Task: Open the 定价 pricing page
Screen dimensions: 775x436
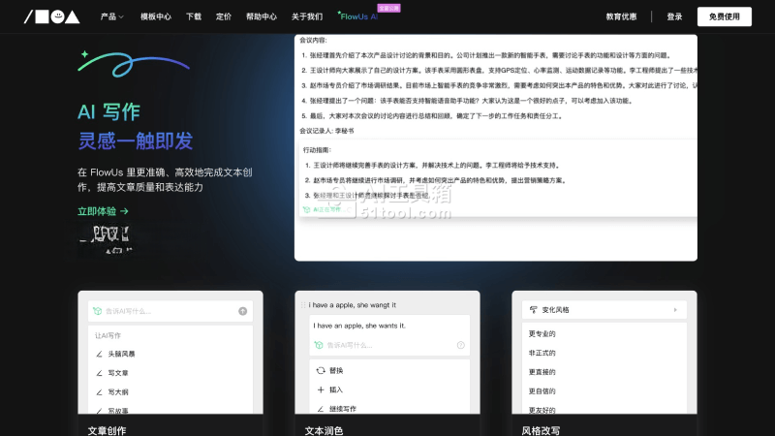Action: click(x=223, y=16)
